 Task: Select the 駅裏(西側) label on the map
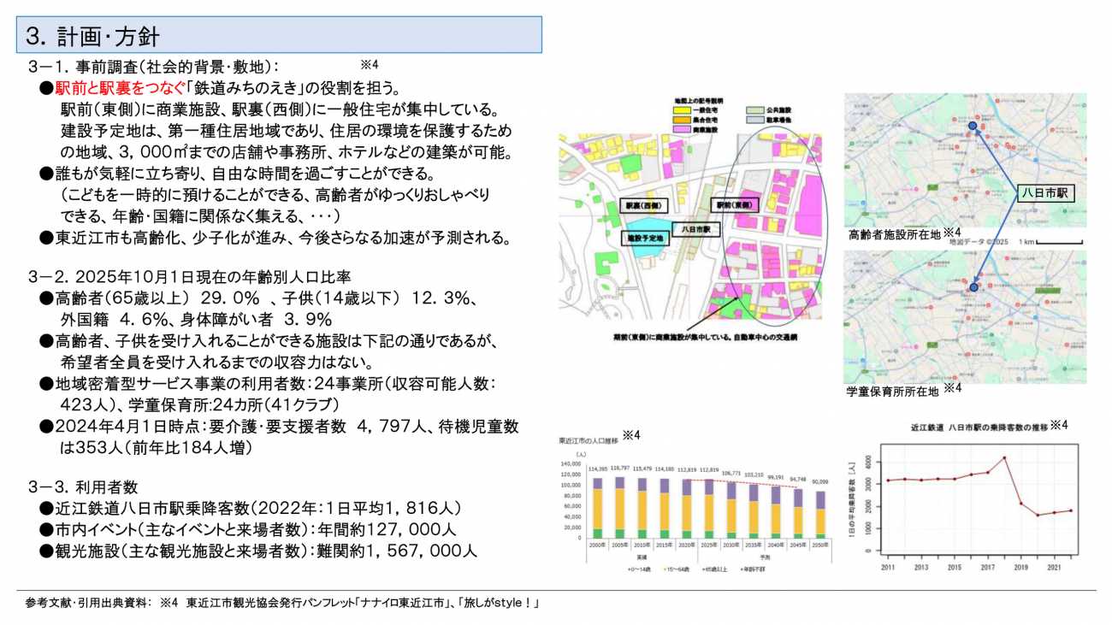tap(642, 206)
